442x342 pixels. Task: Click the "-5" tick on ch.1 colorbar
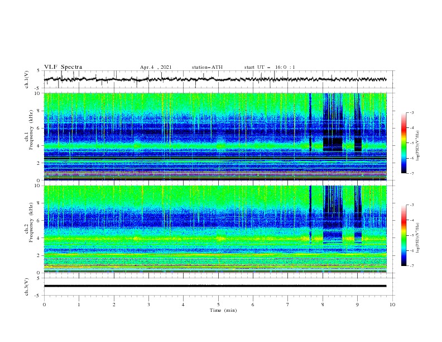(411, 143)
